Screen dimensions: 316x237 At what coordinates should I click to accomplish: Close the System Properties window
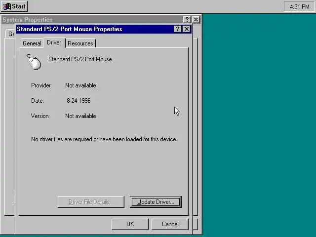196,20
